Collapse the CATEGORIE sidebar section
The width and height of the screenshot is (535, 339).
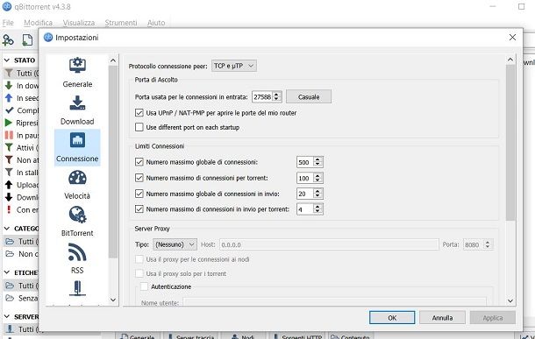pos(7,229)
